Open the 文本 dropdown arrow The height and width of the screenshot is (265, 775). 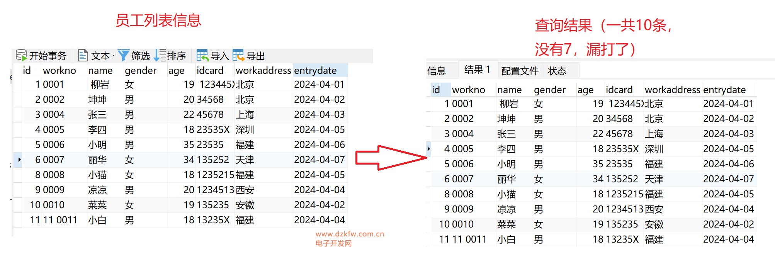[114, 56]
